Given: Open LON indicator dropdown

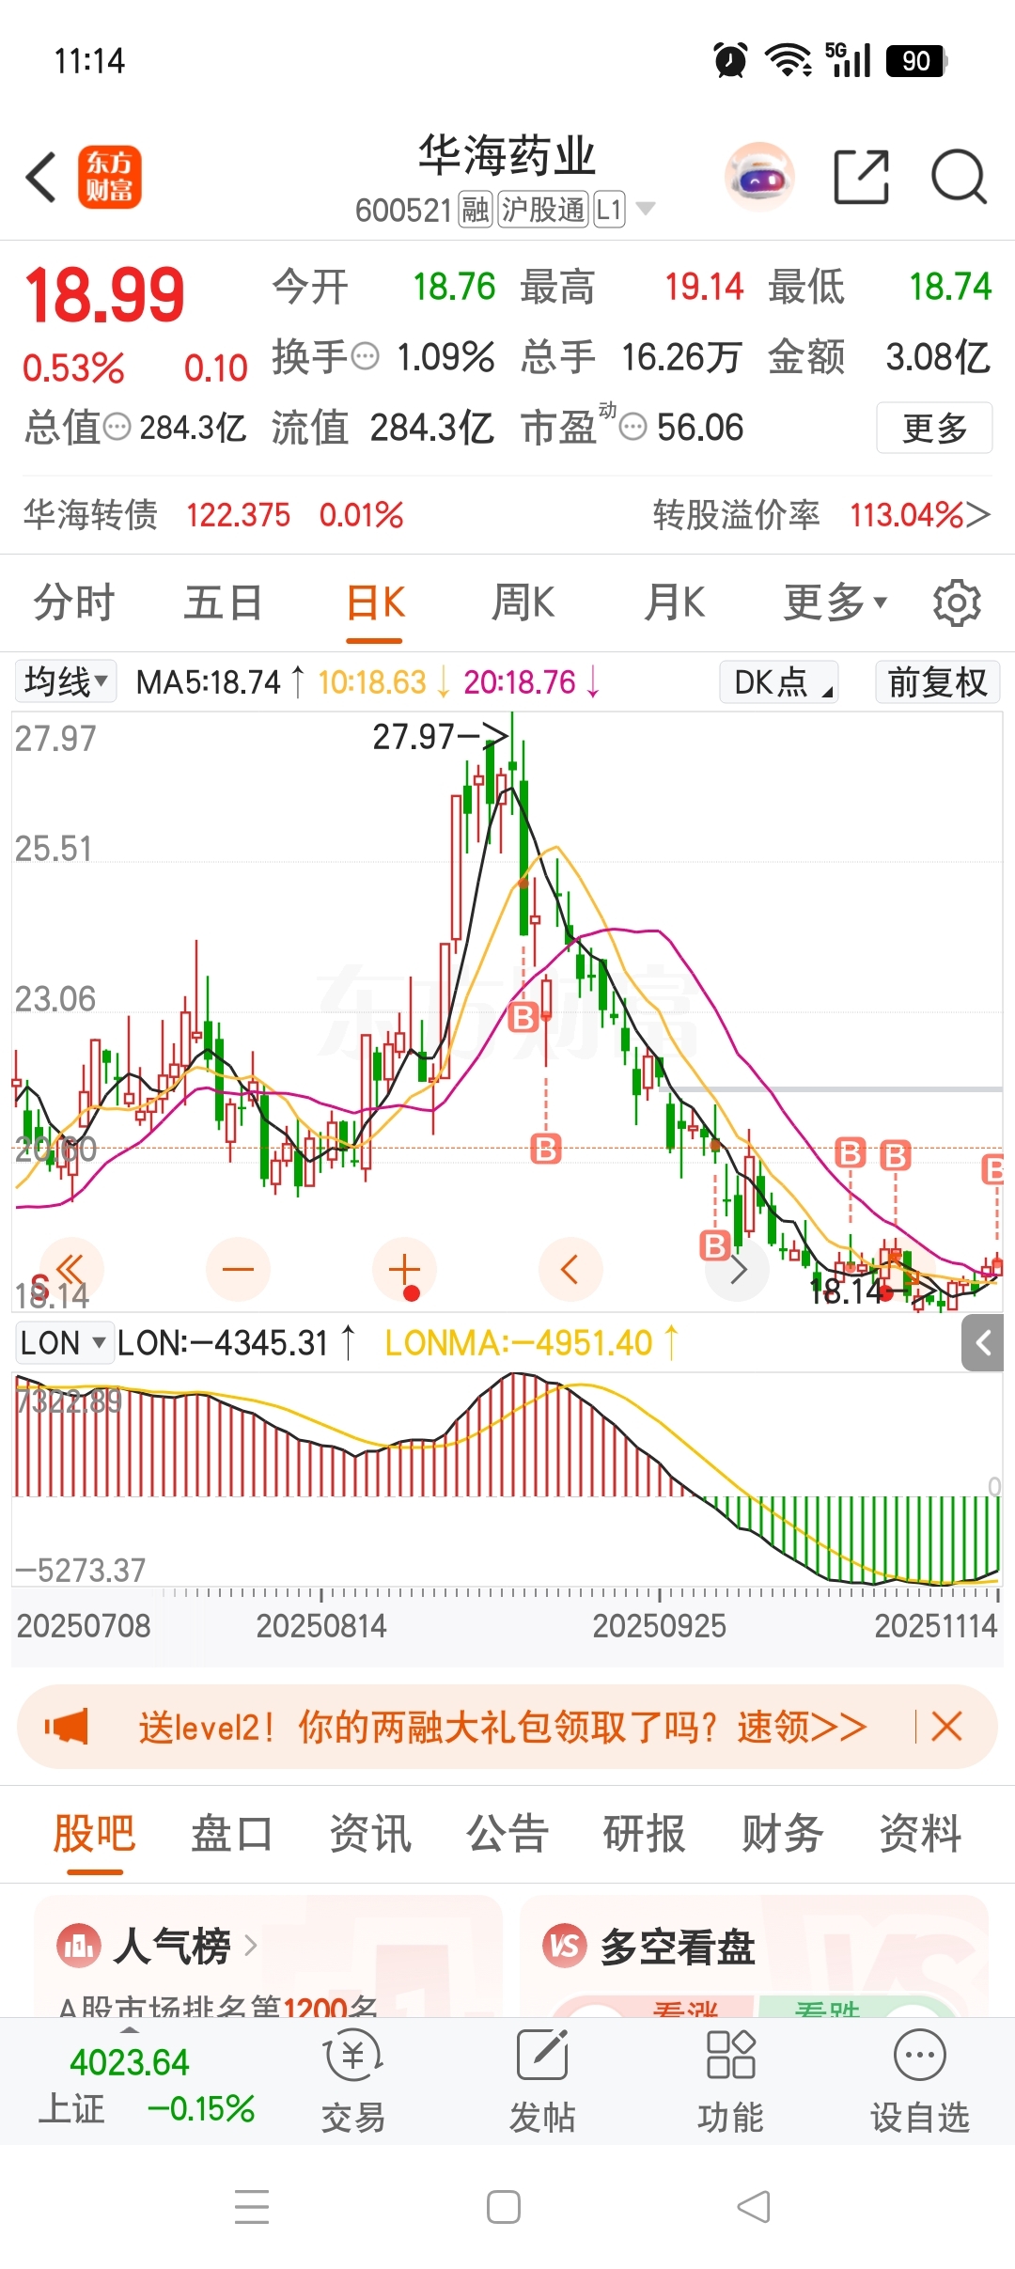Looking at the screenshot, I should click(64, 1343).
